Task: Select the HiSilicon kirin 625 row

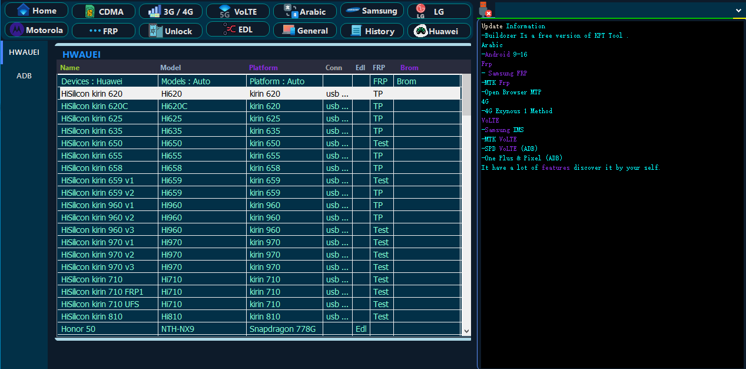Action: [259, 118]
